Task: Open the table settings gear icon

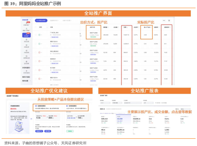Action: pos(169,20)
